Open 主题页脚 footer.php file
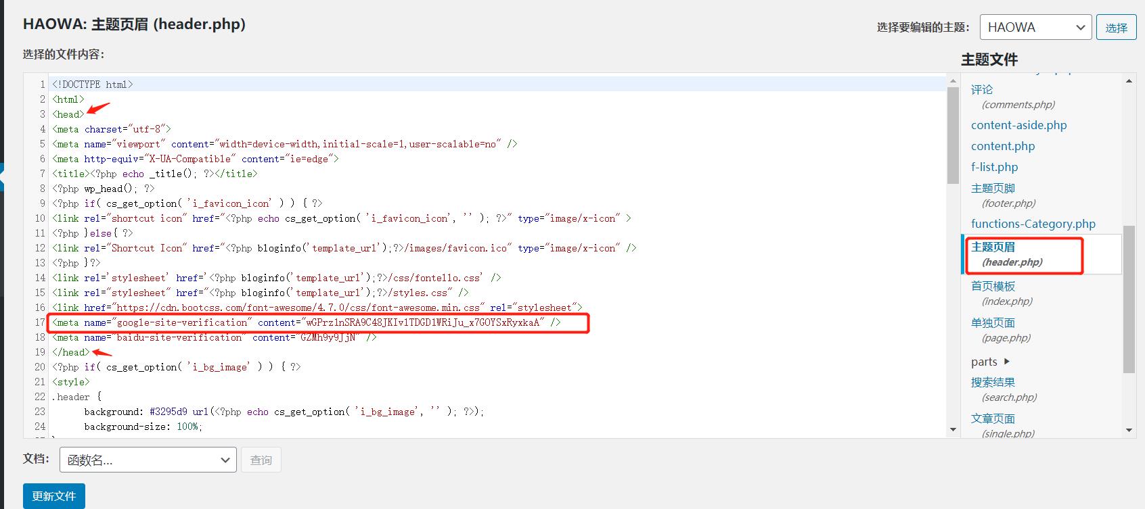 (x=993, y=188)
